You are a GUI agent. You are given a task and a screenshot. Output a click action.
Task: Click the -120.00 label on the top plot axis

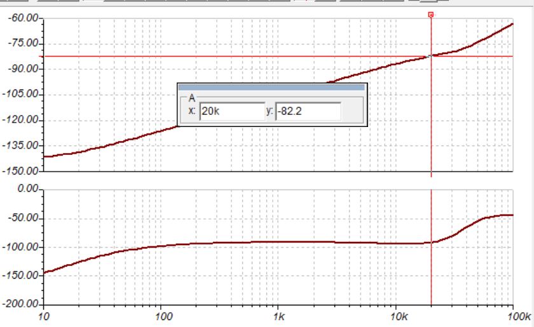coord(20,120)
